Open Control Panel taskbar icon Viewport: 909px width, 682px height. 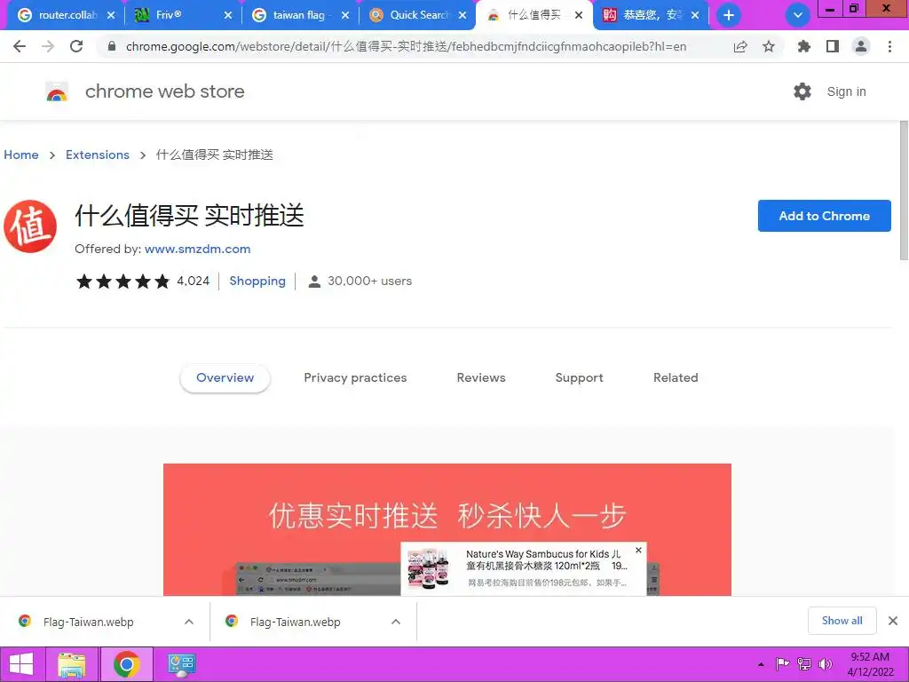pyautogui.click(x=181, y=664)
